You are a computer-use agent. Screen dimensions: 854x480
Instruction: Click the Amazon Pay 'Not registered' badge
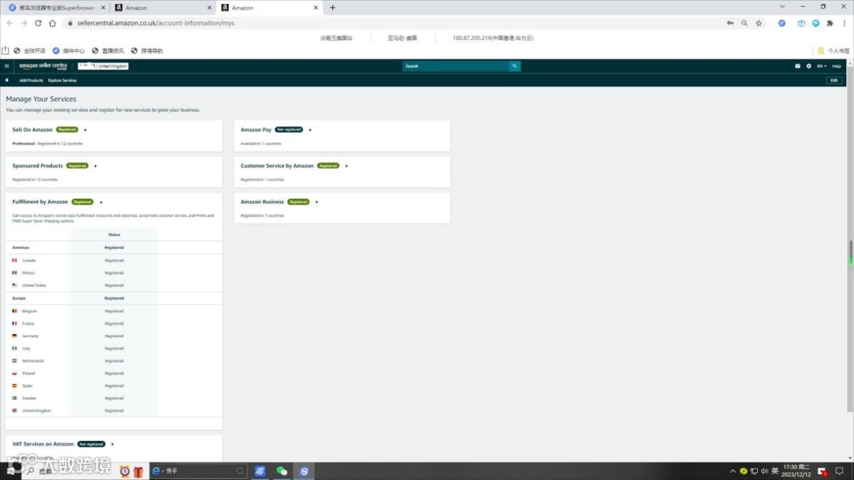pos(289,130)
